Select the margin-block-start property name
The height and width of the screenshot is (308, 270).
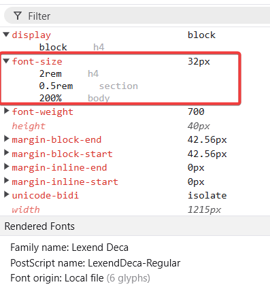(63, 154)
